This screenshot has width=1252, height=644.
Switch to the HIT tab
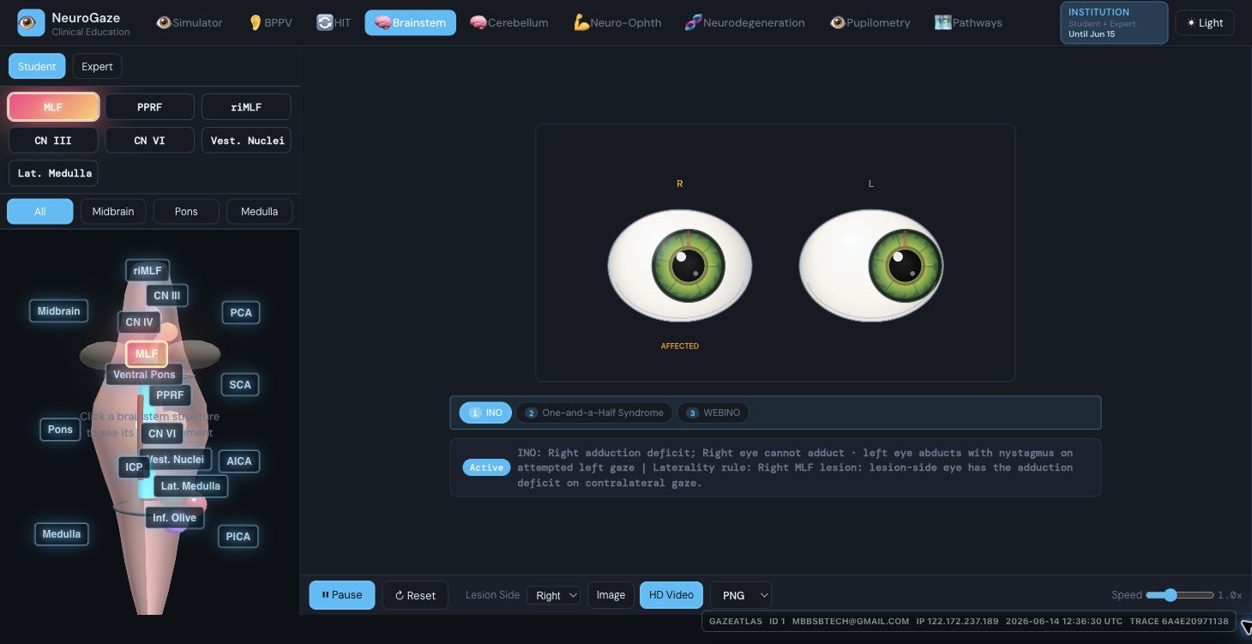(x=334, y=22)
